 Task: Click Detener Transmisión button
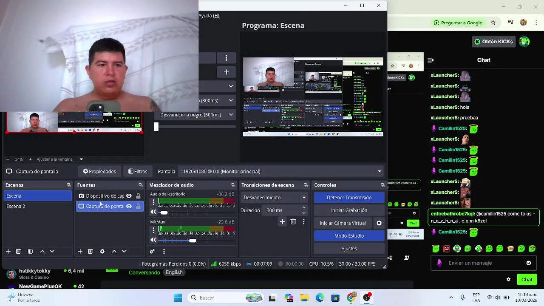(349, 198)
